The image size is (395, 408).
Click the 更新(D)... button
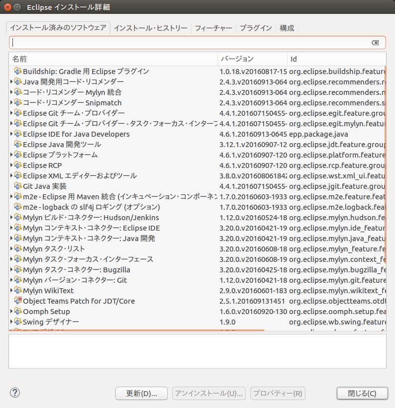(141, 393)
